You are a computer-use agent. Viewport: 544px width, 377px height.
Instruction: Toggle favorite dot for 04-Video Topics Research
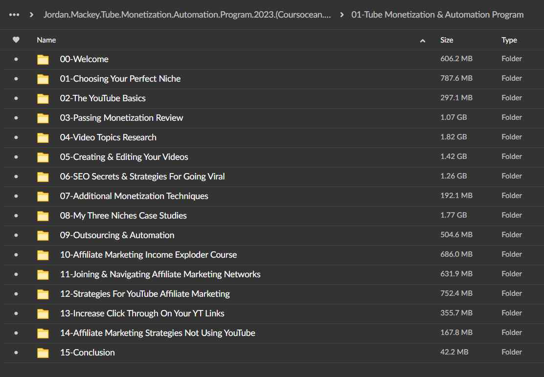[x=16, y=137]
